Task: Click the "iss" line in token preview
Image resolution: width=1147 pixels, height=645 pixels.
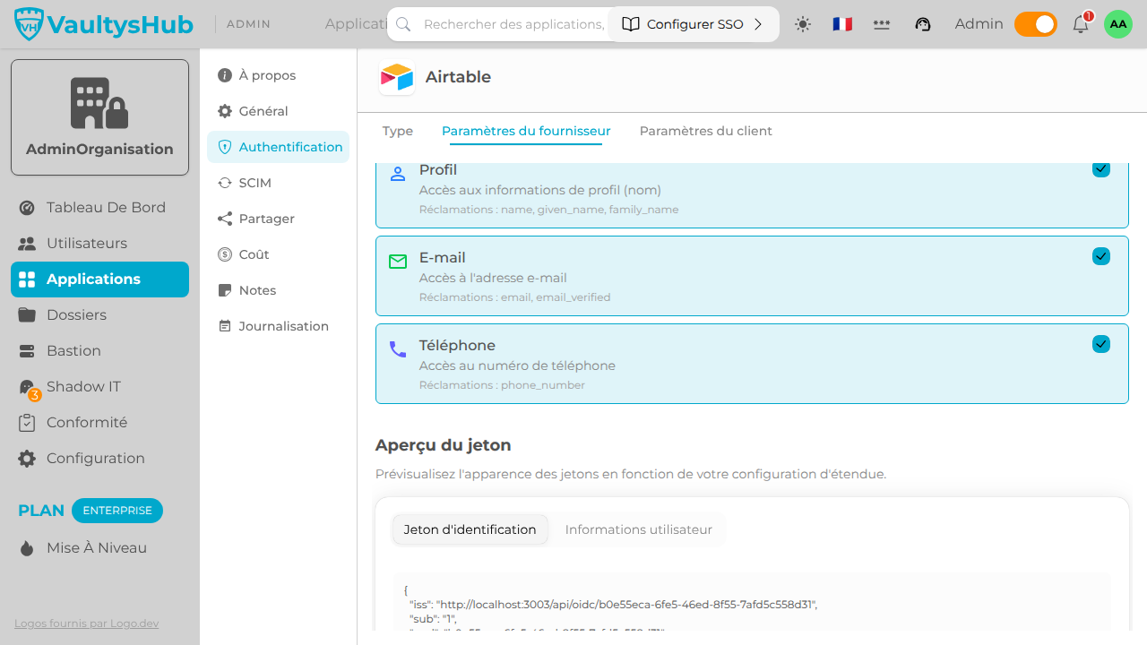Action: point(613,605)
